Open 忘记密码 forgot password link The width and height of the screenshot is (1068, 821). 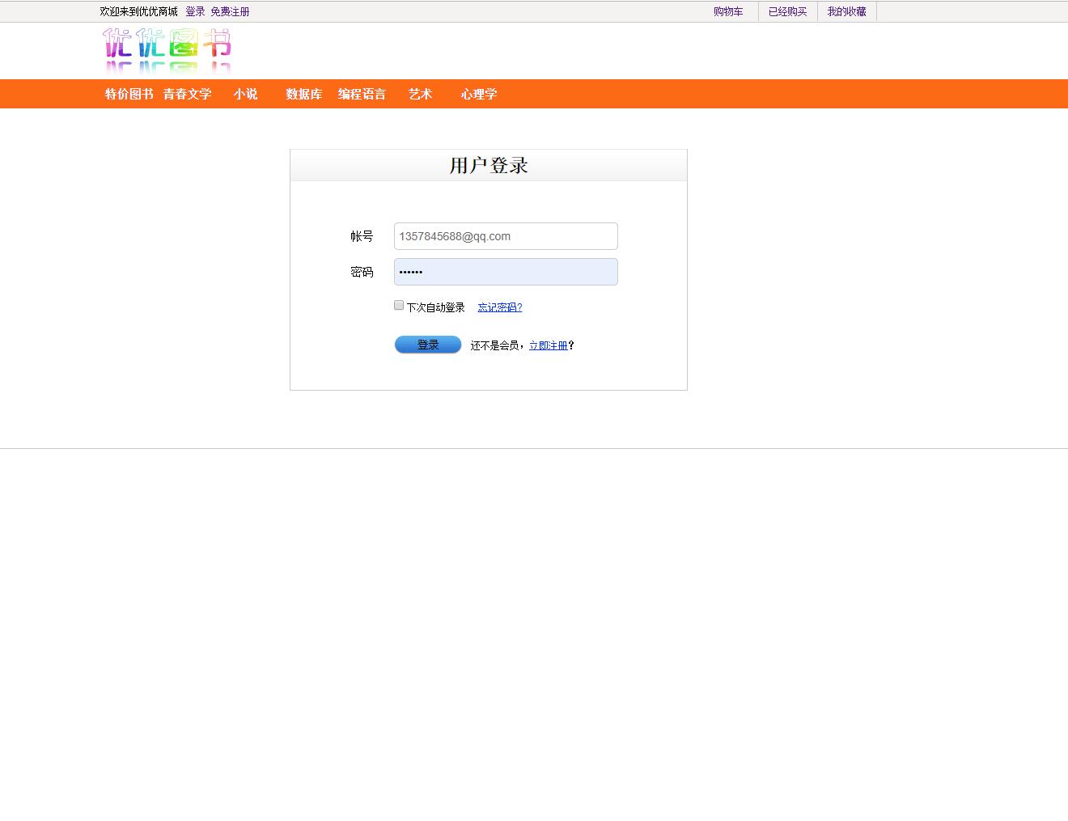click(x=499, y=307)
